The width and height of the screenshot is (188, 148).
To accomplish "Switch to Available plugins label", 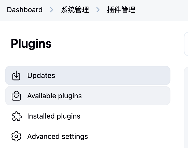I will click(x=54, y=96).
